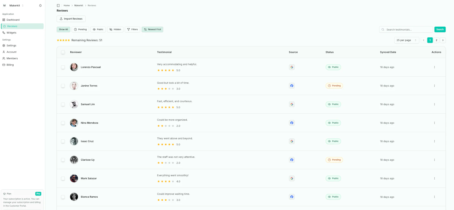Open actions menu for Lorenzo Pascual

(434, 67)
